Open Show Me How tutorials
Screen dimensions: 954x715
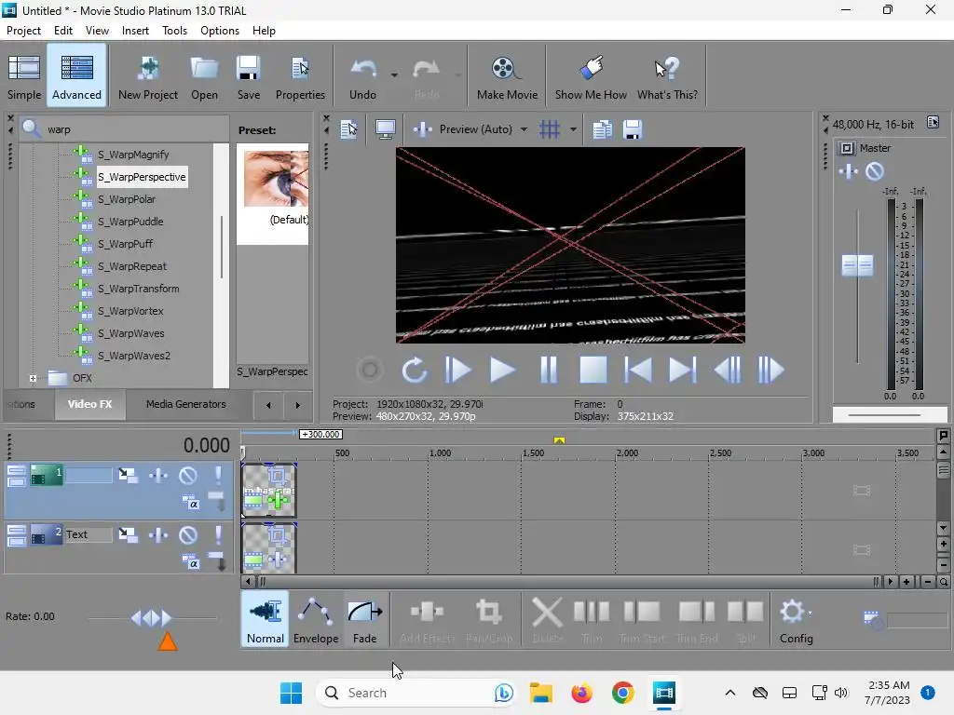(591, 76)
